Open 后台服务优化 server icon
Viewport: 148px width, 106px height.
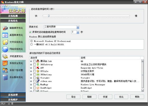(x=5, y=77)
